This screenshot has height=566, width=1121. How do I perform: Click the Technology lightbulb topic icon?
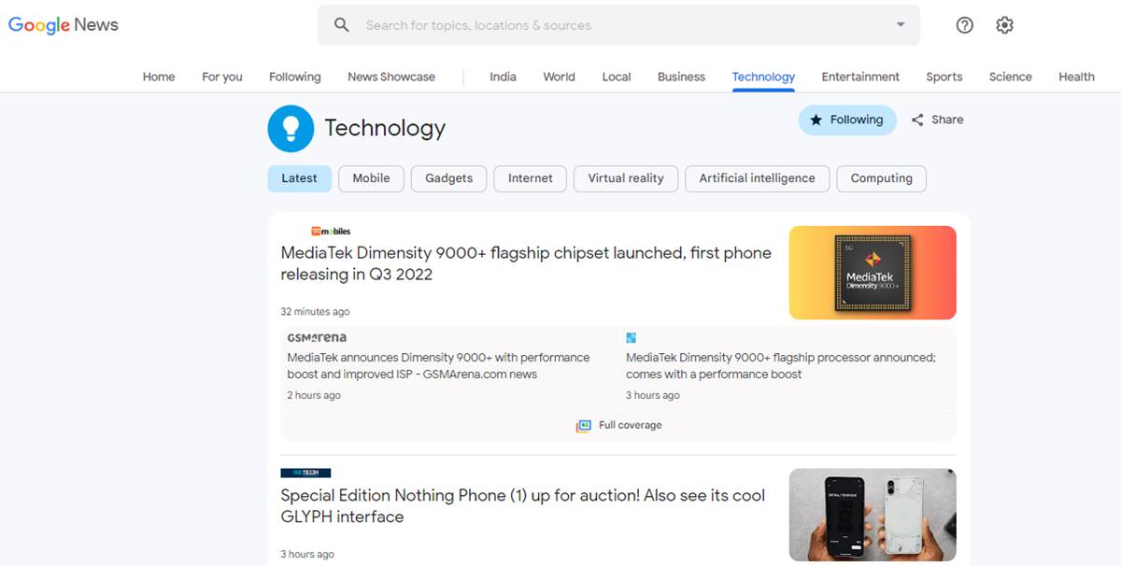291,128
